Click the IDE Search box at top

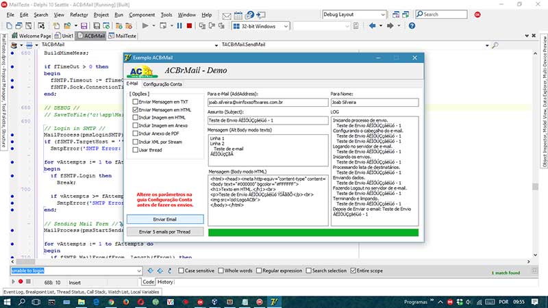click(441, 14)
